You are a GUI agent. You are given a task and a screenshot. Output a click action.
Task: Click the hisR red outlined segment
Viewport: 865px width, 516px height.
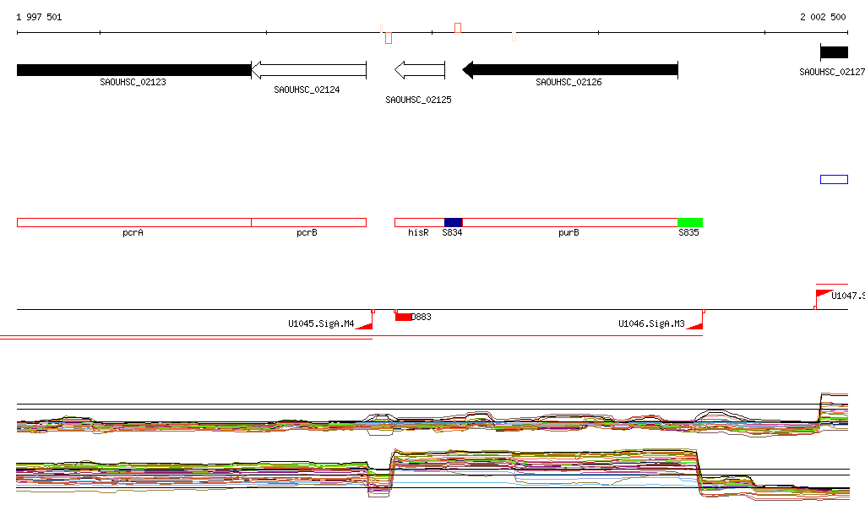tap(419, 223)
